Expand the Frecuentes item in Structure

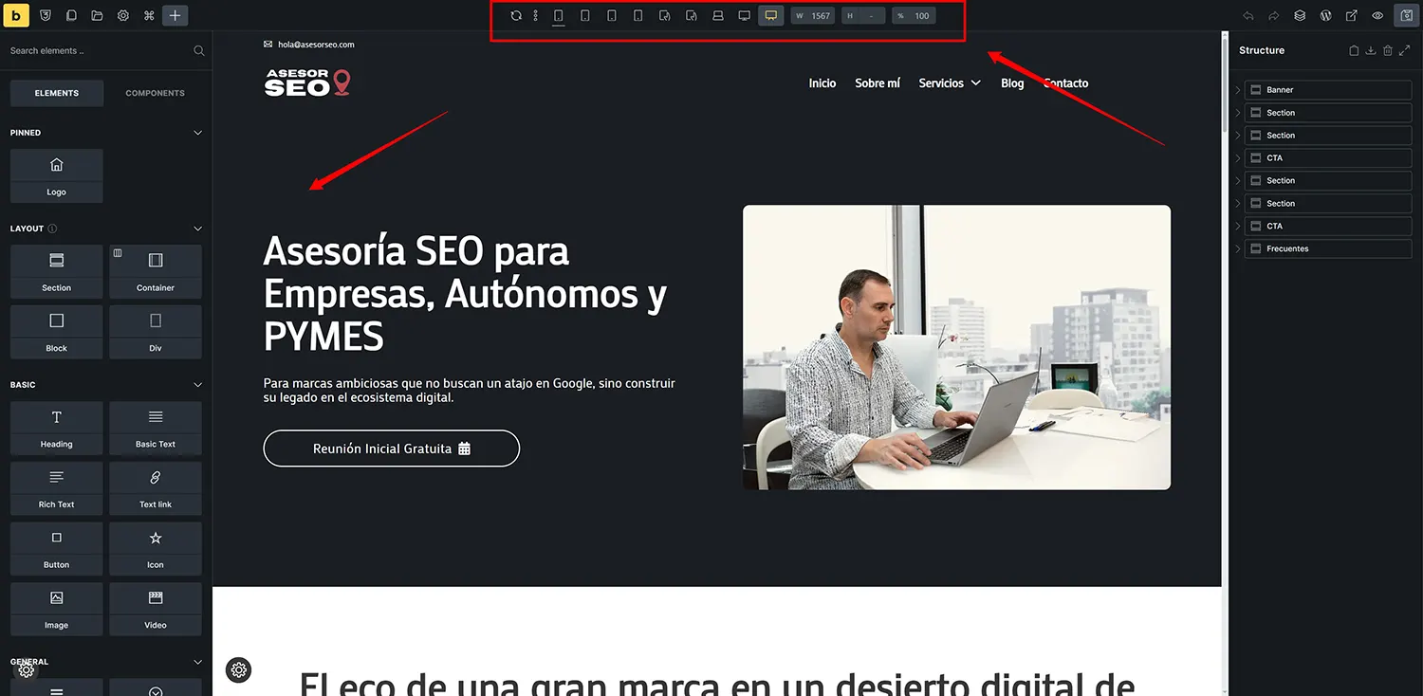pos(1237,248)
